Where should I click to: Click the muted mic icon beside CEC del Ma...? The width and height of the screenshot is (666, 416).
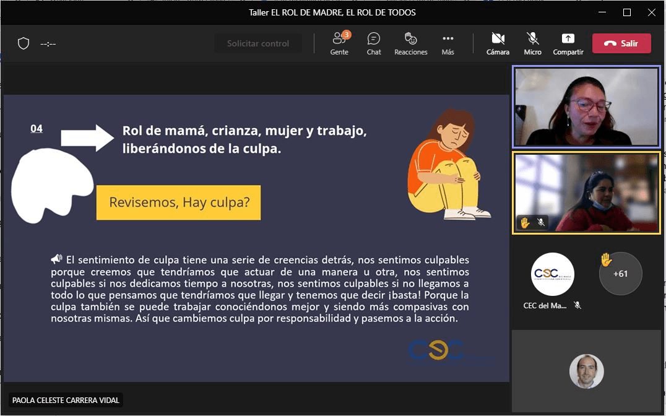coord(577,305)
